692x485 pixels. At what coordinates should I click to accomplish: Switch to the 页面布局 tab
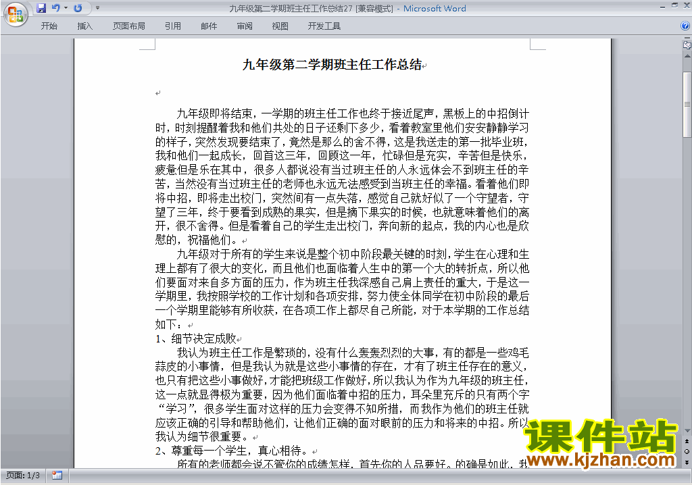(x=128, y=26)
